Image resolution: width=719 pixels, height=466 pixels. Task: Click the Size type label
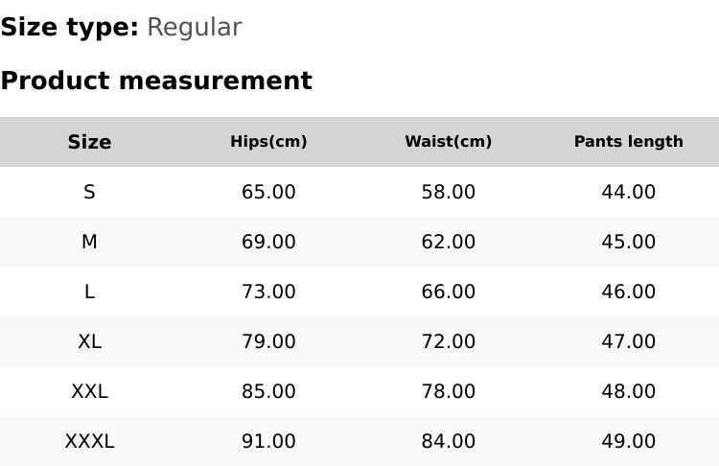69,28
